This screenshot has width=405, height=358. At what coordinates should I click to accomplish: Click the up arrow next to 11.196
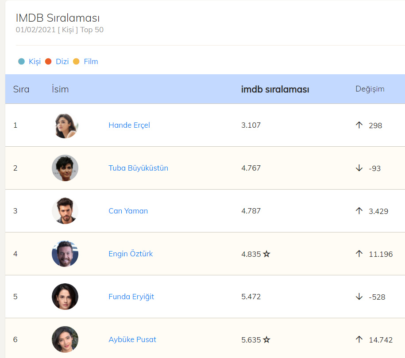(359, 254)
